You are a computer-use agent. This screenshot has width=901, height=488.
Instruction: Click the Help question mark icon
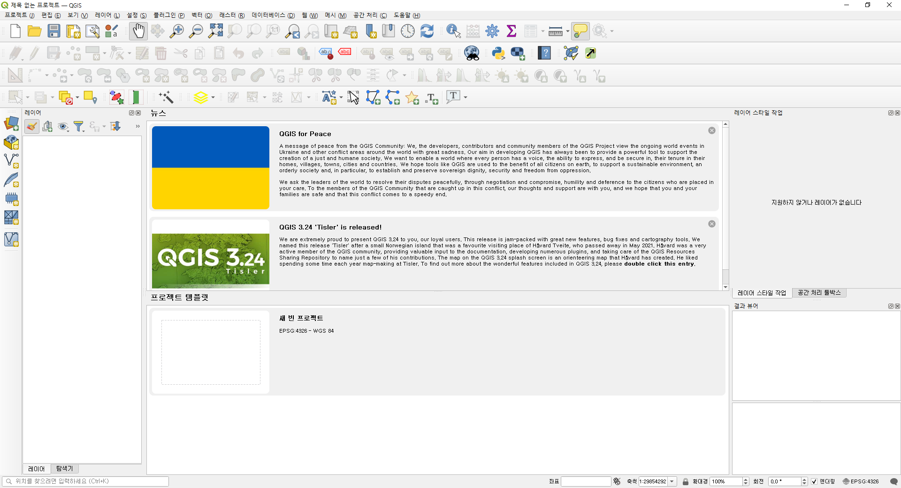(x=544, y=53)
